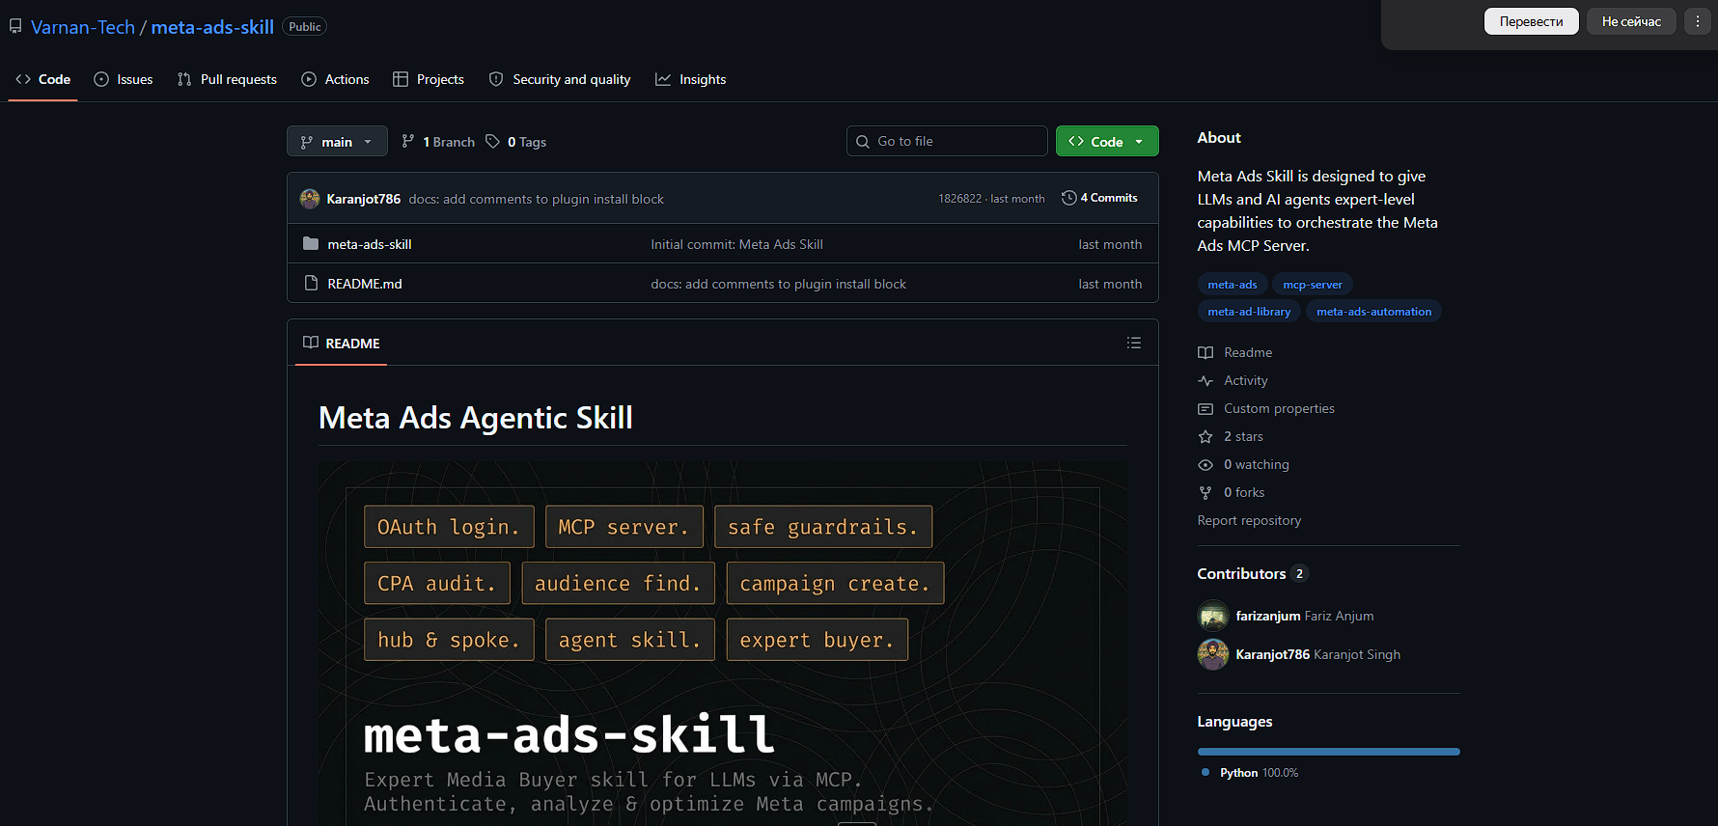Open the Contributors section heading
This screenshot has height=826, width=1718.
[x=1241, y=573]
